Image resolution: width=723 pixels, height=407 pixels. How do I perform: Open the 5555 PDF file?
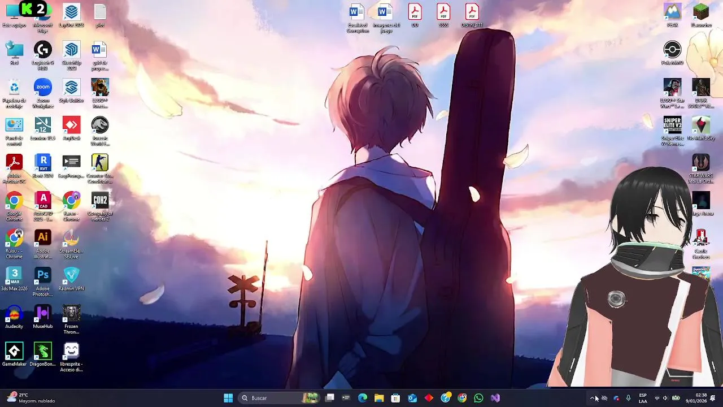coord(443,16)
